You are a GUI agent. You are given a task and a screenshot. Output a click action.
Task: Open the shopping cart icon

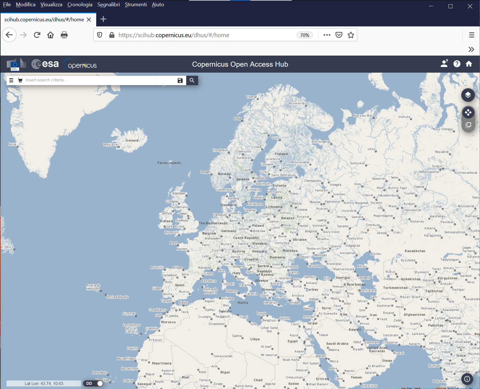point(20,80)
